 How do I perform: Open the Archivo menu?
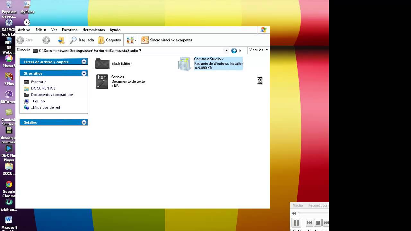pyautogui.click(x=24, y=30)
